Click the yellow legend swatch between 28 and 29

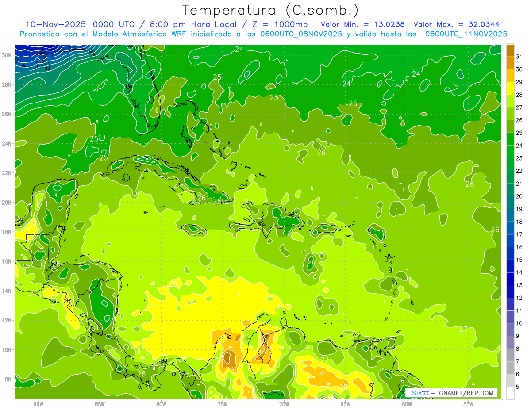click(510, 88)
